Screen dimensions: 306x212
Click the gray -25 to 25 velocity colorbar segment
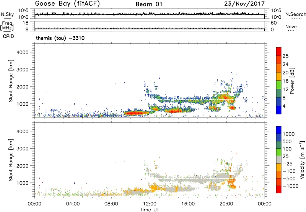coord(279,160)
